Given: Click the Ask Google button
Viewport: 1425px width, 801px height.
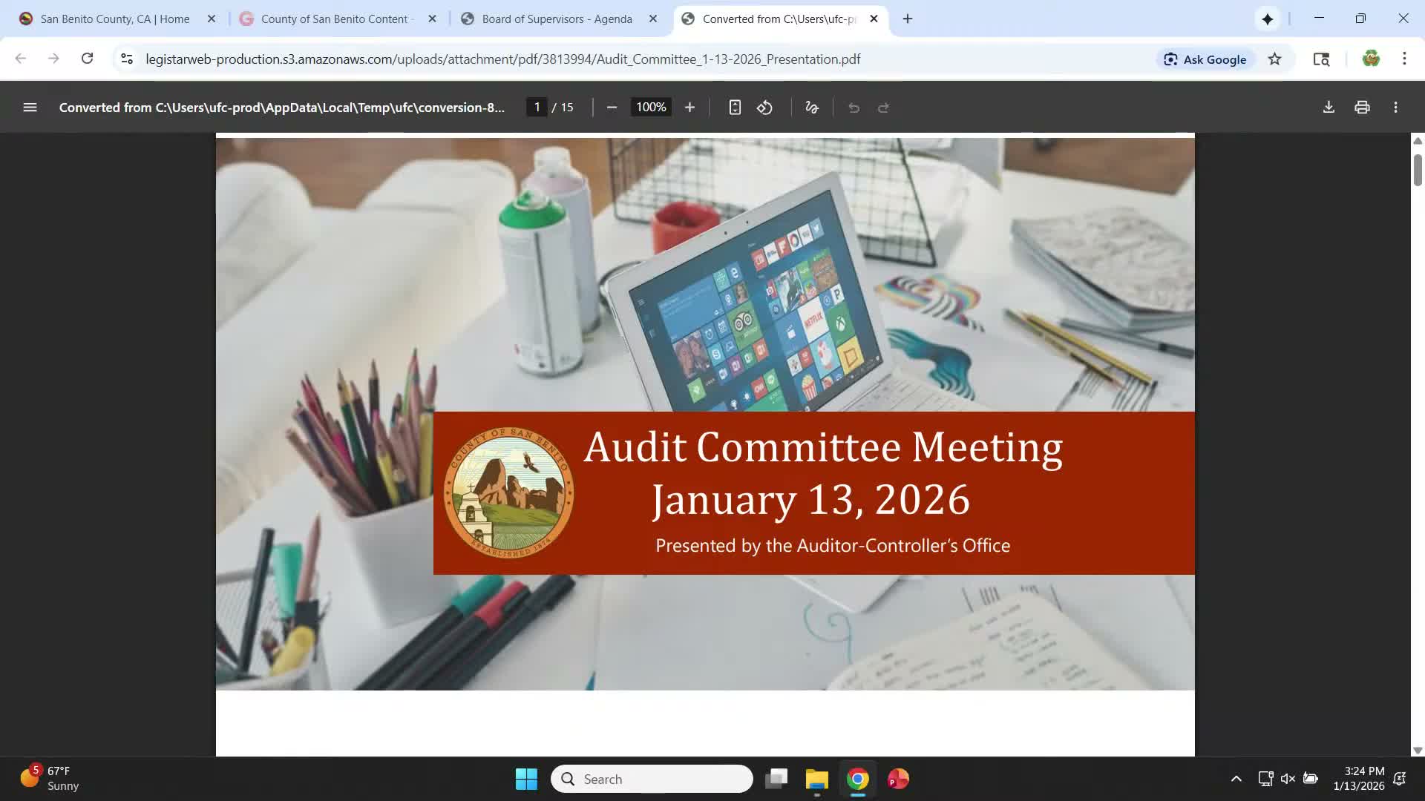Looking at the screenshot, I should 1205,59.
